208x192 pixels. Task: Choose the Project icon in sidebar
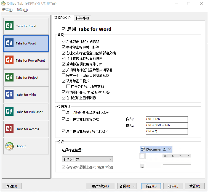[9, 77]
